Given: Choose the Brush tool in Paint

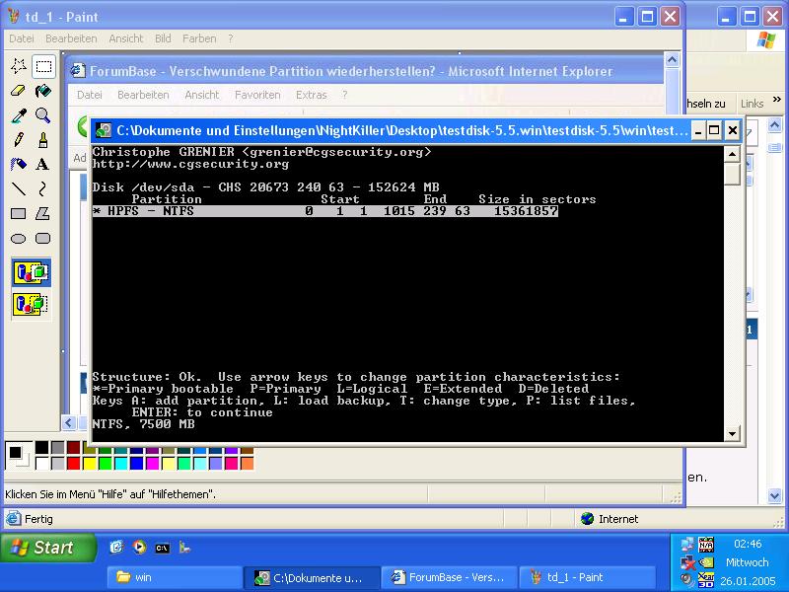Looking at the screenshot, I should [43, 139].
